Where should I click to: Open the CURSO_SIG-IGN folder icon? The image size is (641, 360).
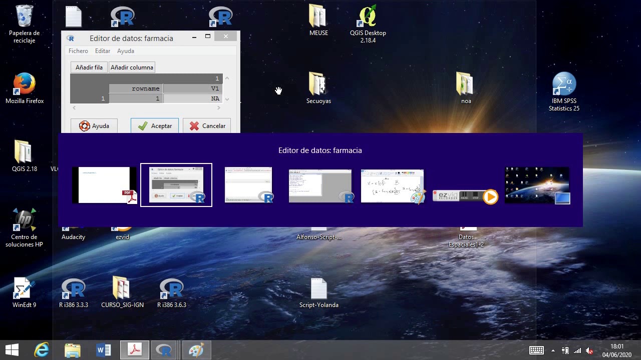[x=122, y=292]
